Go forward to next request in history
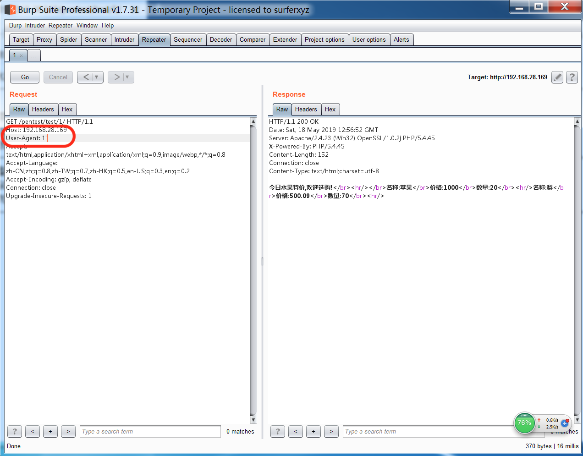Image resolution: width=583 pixels, height=456 pixels. click(x=116, y=77)
